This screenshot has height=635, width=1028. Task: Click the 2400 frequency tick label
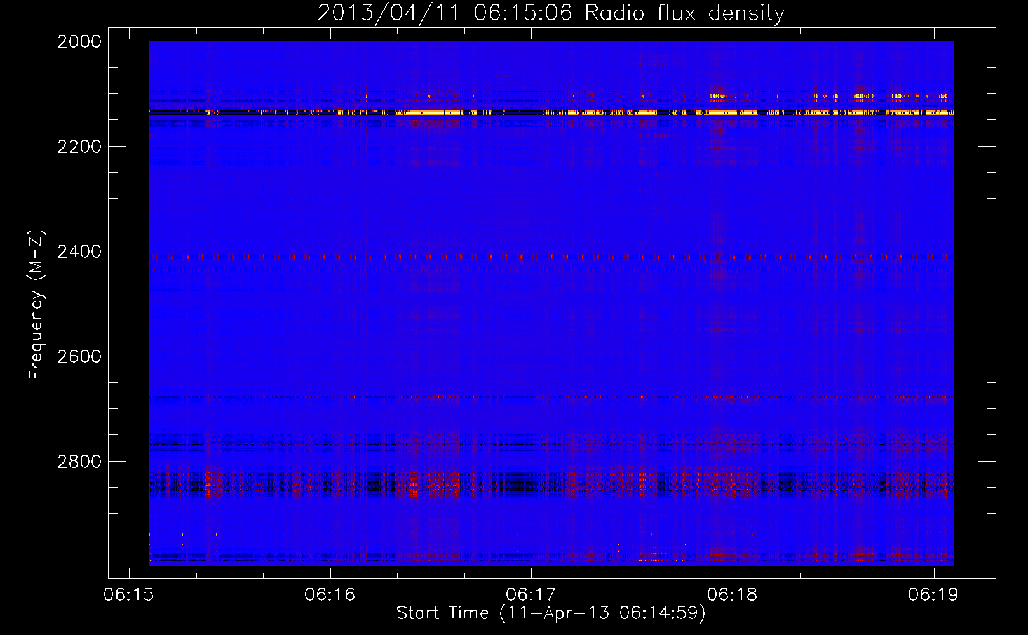79,251
